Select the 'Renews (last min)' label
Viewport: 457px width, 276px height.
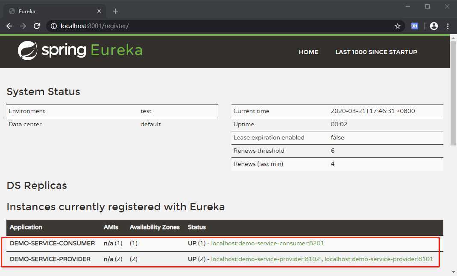click(258, 164)
